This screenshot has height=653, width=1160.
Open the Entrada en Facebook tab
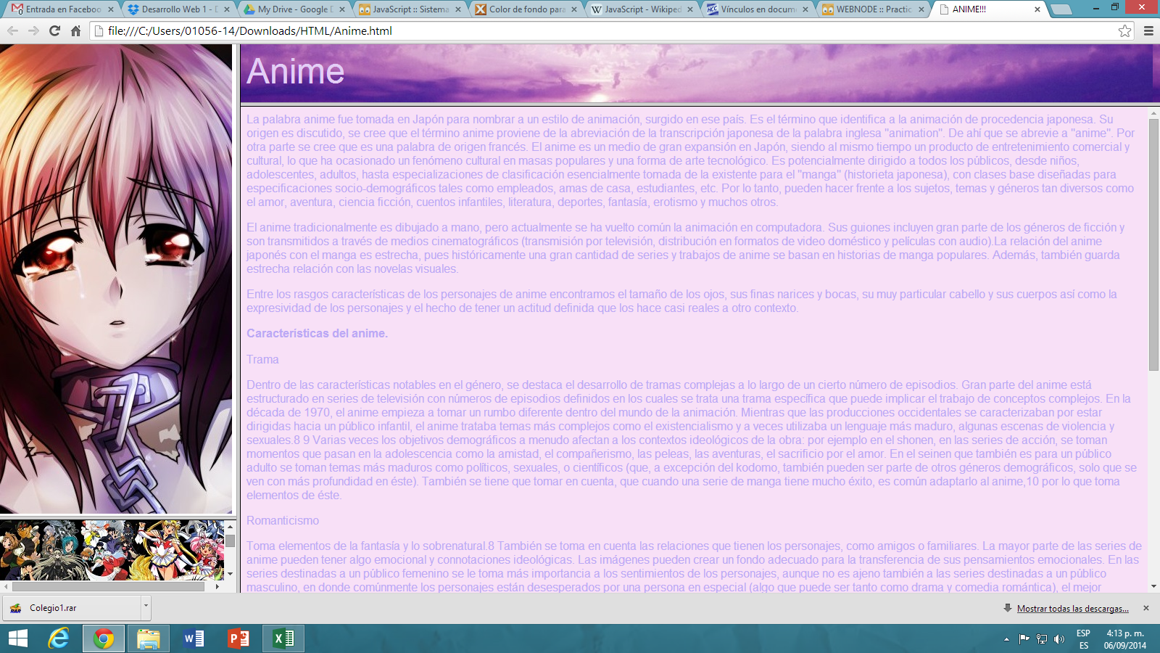[x=63, y=9]
